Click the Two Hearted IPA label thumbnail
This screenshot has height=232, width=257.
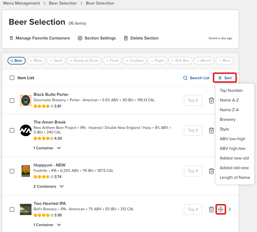26,209
